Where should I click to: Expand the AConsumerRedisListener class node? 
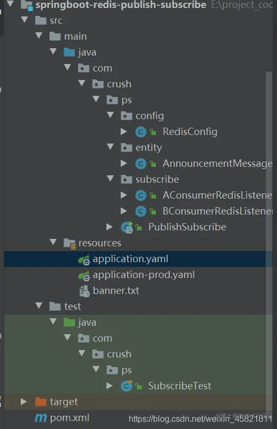tap(124, 195)
